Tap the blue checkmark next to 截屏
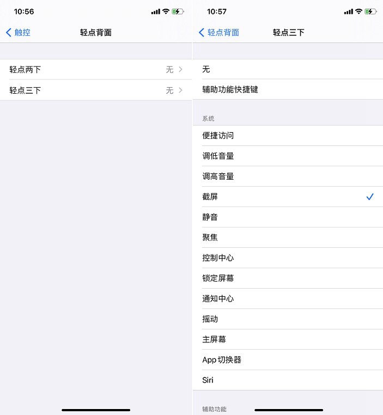 [x=370, y=197]
